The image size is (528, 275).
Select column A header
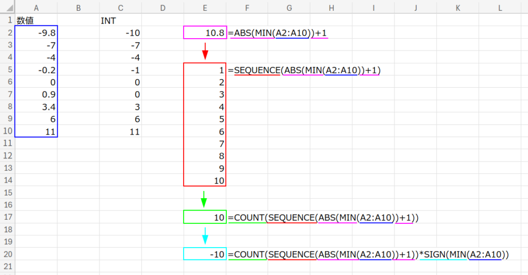point(36,8)
